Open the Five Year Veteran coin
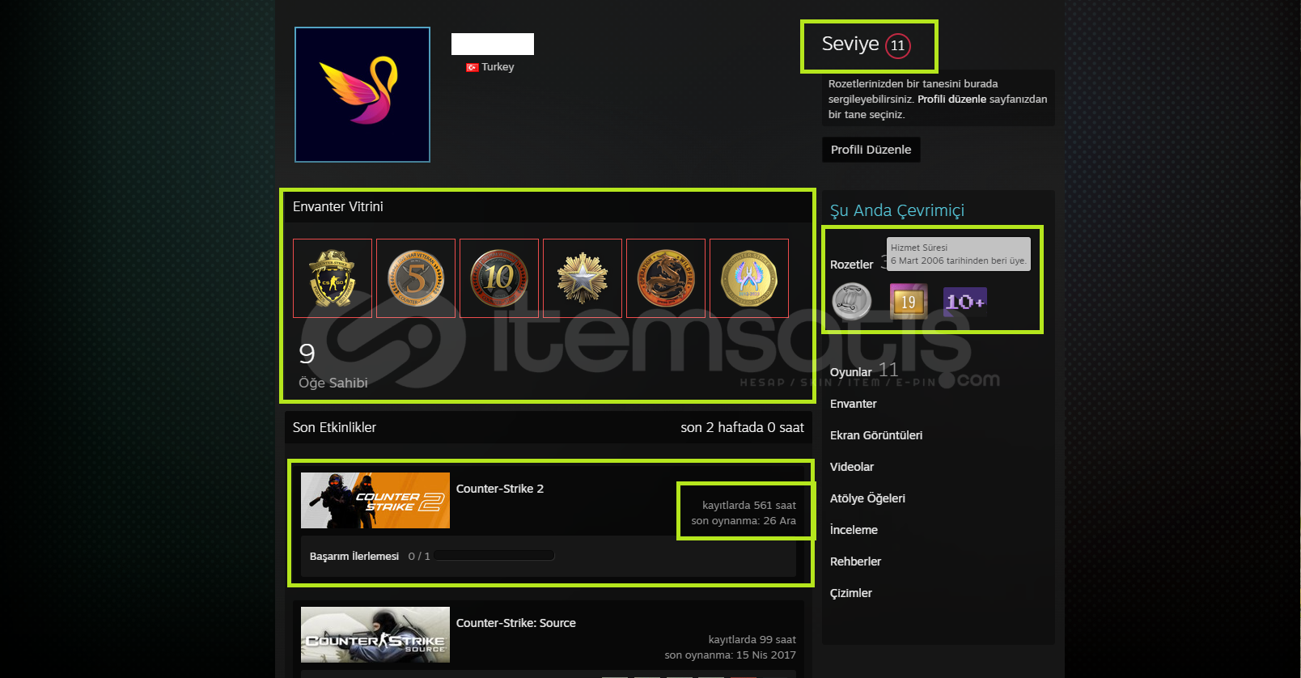1301x678 pixels. coord(416,278)
